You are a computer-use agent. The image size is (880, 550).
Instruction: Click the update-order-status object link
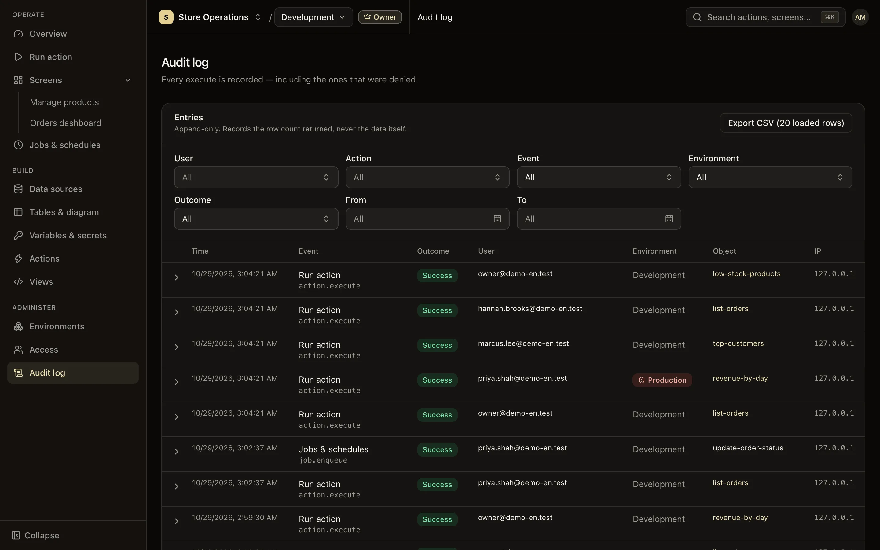pos(748,448)
